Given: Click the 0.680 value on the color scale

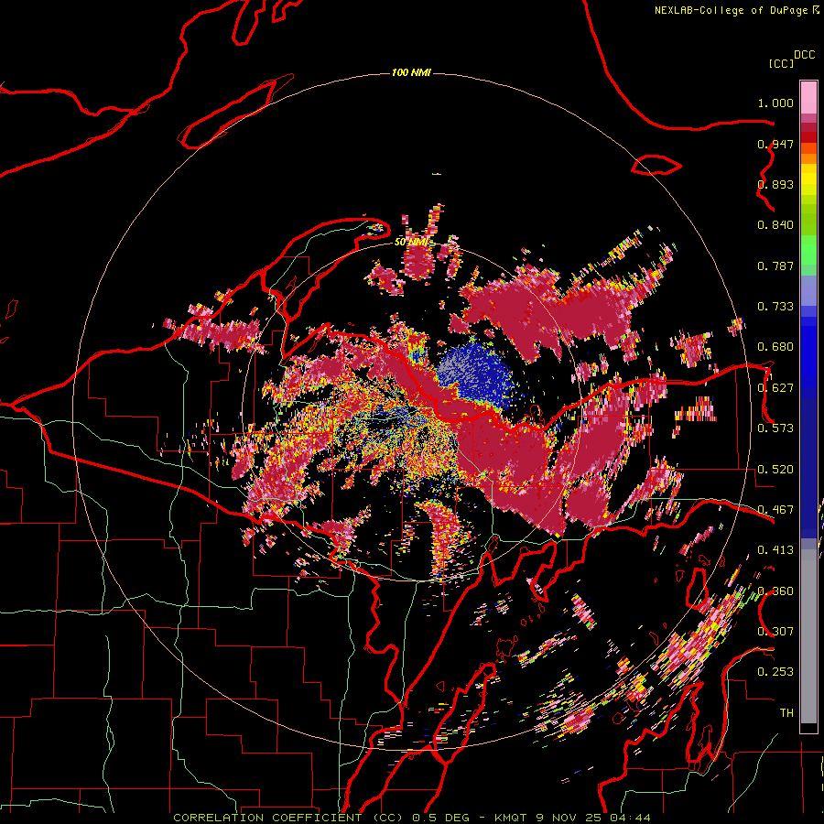Looking at the screenshot, I should click(775, 347).
